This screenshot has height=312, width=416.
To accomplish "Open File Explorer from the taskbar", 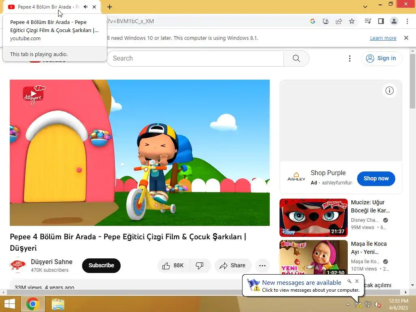I will tap(58, 304).
